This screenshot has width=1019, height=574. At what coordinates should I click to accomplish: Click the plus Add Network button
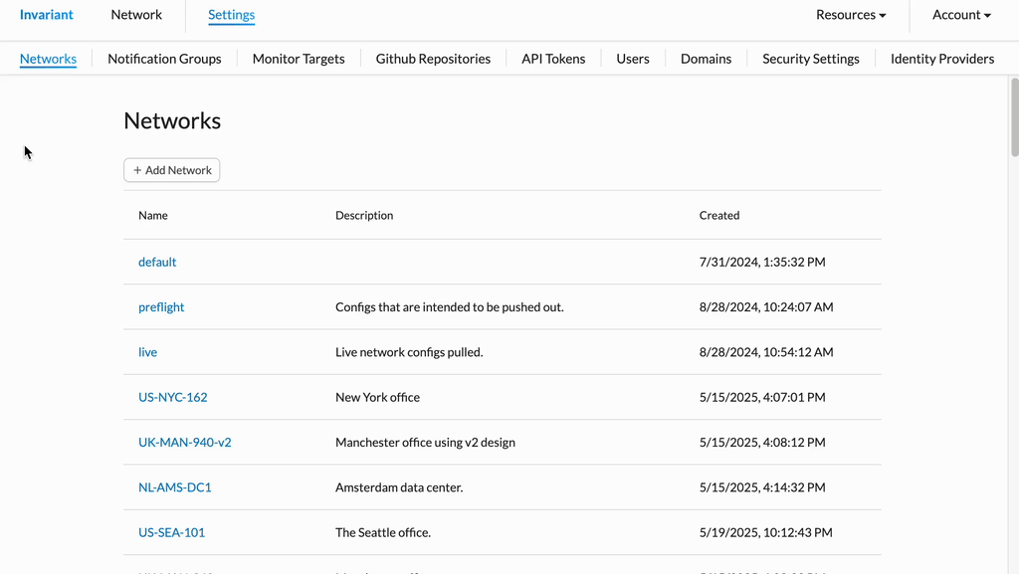(171, 170)
